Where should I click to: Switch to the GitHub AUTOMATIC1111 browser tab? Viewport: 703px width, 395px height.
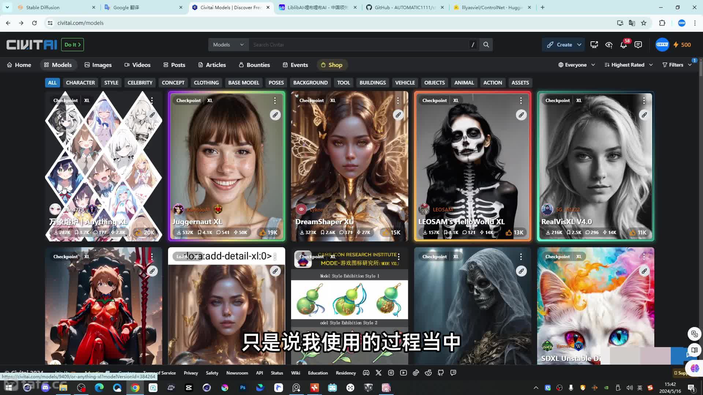(405, 7)
